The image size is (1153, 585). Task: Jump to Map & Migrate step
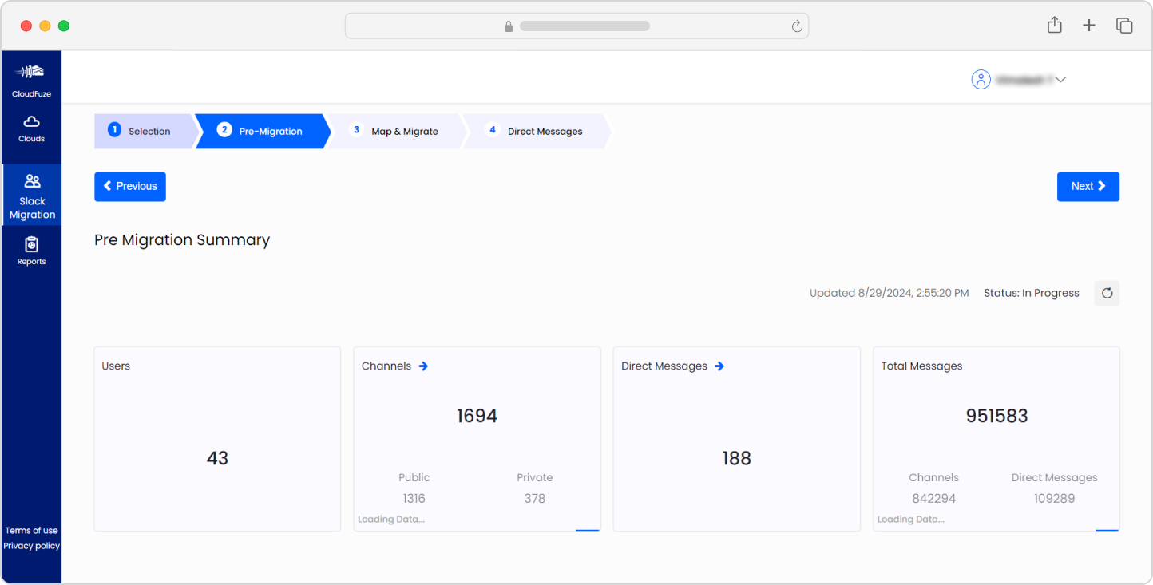tap(397, 132)
